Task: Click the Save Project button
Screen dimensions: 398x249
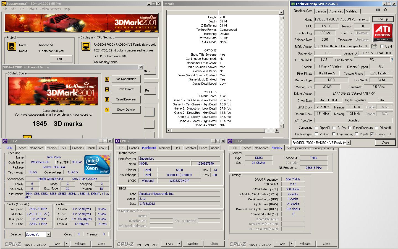Action: coord(126,89)
